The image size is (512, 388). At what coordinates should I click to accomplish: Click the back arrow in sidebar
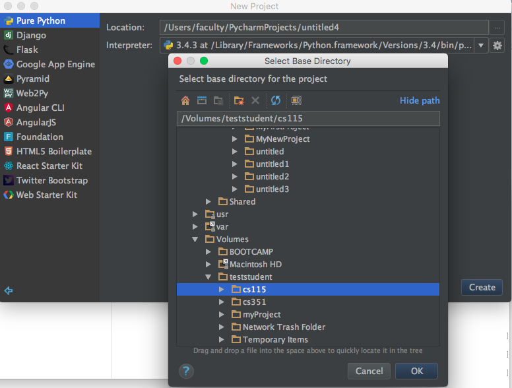[x=9, y=290]
